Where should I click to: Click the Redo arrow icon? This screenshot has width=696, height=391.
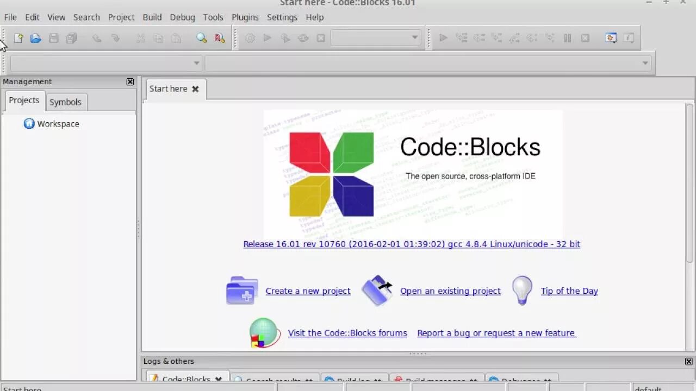pyautogui.click(x=115, y=38)
